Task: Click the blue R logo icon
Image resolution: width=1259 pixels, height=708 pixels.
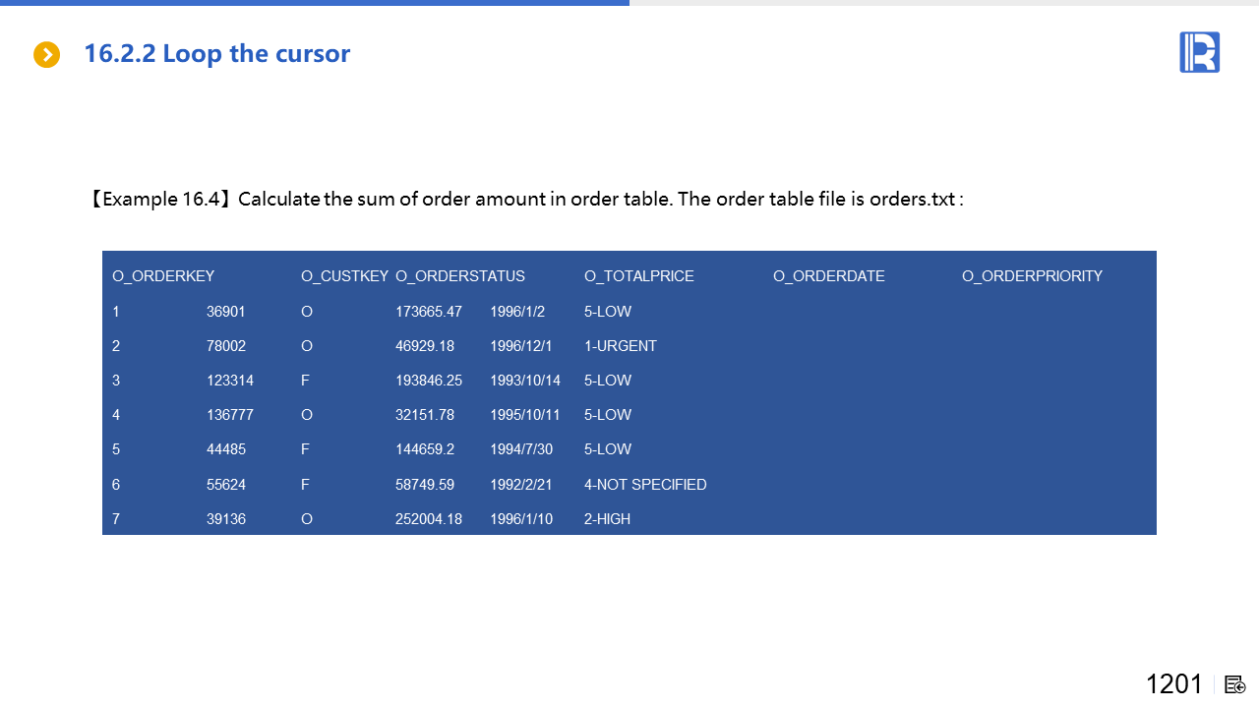Action: click(1199, 52)
